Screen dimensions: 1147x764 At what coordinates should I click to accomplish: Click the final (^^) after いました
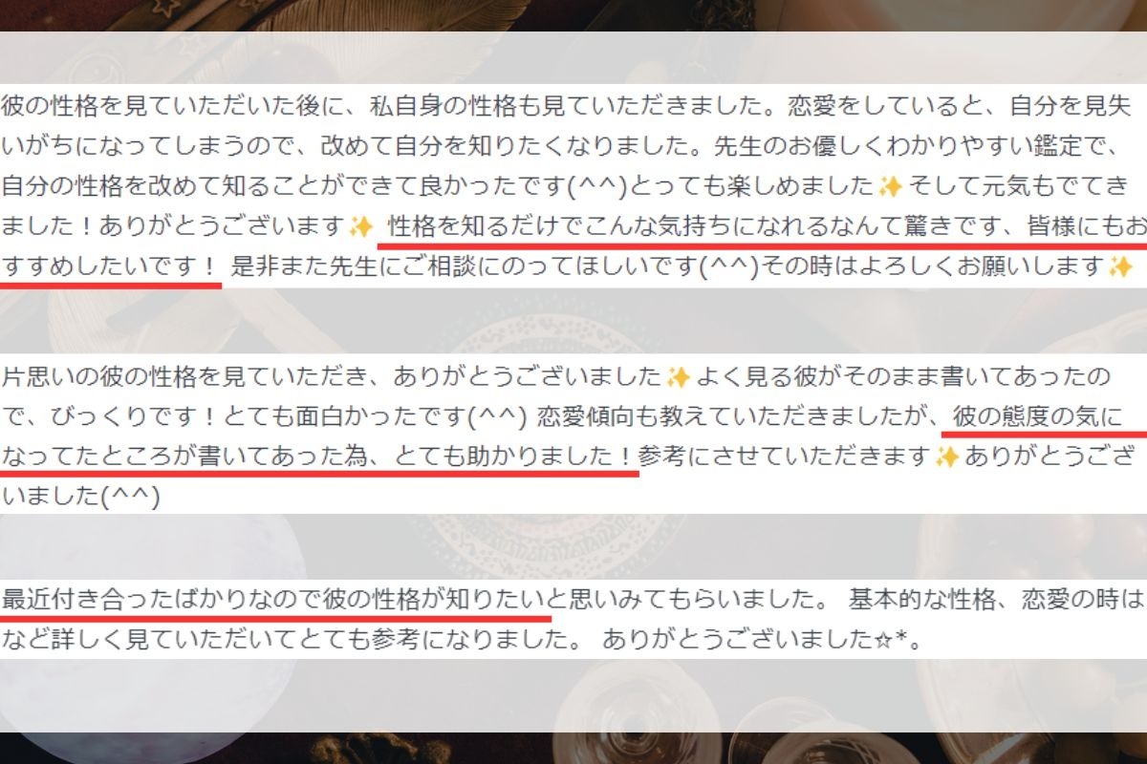tap(130, 497)
